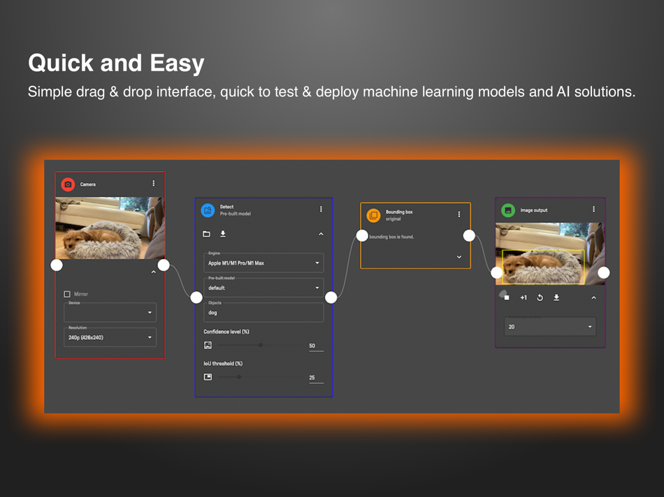Click the 'bounding box is found.' text
The image size is (664, 497).
point(391,237)
